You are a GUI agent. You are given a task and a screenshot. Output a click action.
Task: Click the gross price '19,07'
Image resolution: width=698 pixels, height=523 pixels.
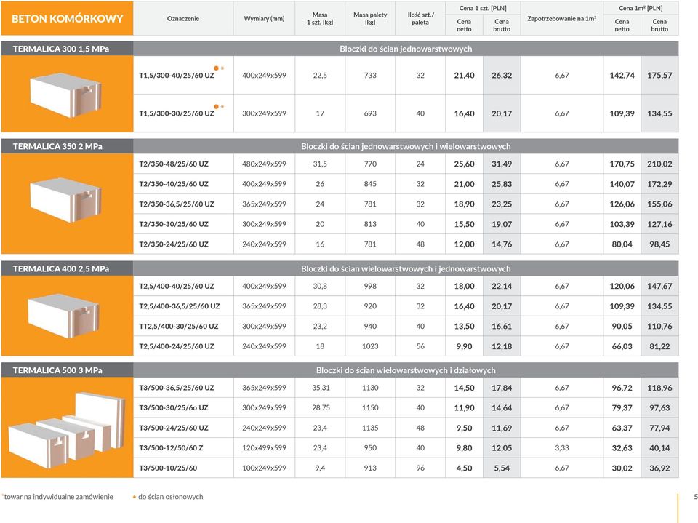502,224
